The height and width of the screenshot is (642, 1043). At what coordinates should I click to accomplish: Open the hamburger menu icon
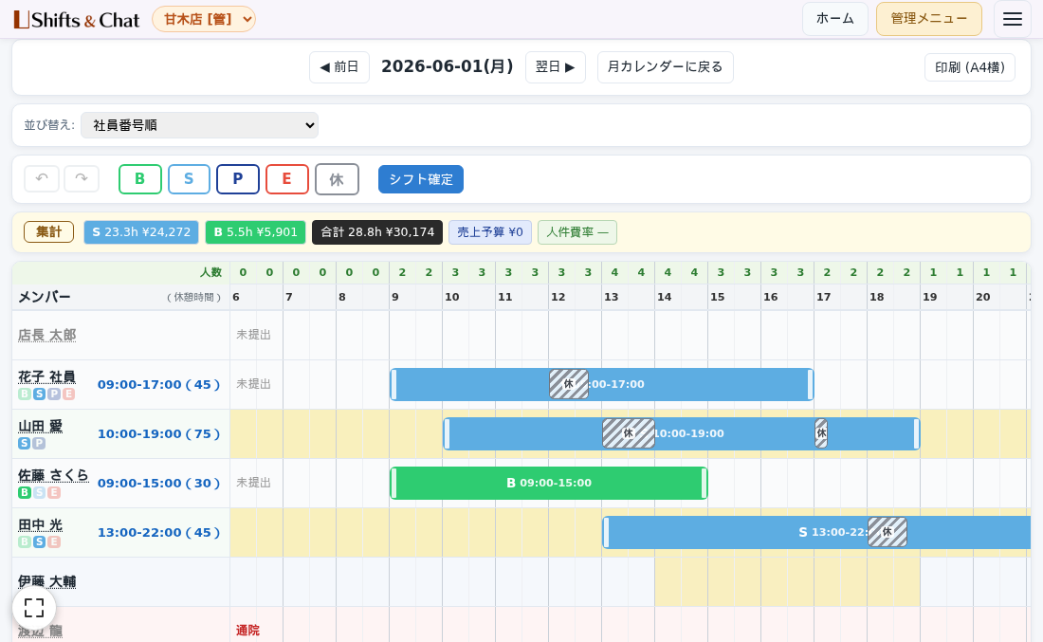click(1013, 19)
